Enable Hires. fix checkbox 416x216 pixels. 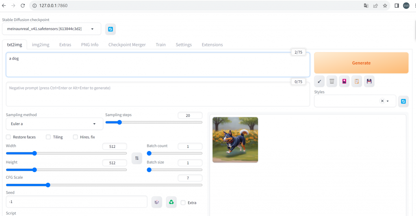(75, 137)
